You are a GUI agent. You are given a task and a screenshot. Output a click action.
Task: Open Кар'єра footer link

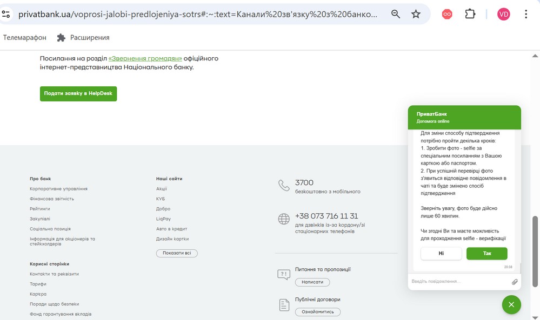point(38,294)
